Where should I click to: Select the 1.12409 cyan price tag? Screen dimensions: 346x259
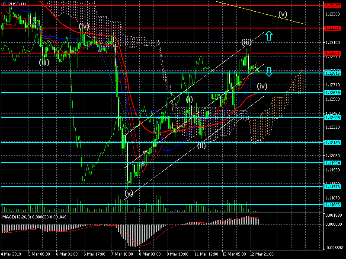pyautogui.click(x=333, y=118)
